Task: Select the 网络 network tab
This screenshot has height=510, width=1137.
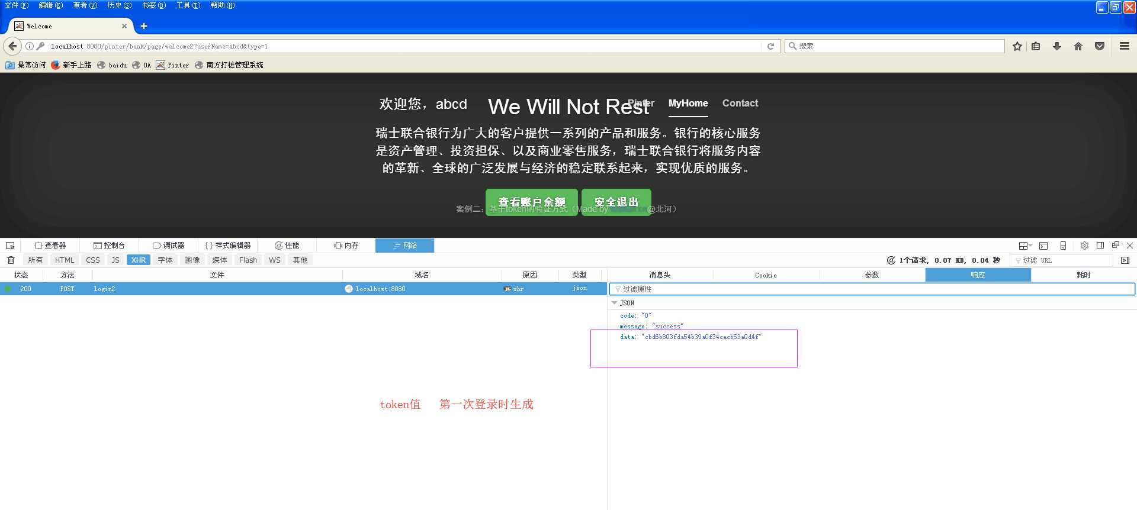Action: 405,246
